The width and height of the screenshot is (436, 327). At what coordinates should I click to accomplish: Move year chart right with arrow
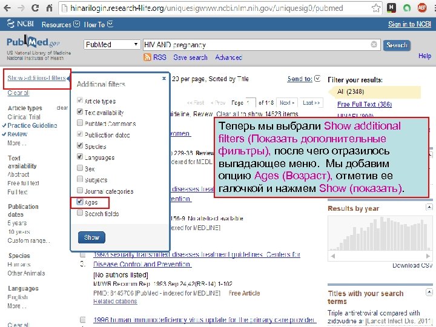click(428, 256)
